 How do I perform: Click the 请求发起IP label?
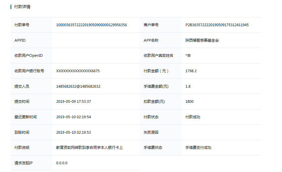tap(23, 163)
